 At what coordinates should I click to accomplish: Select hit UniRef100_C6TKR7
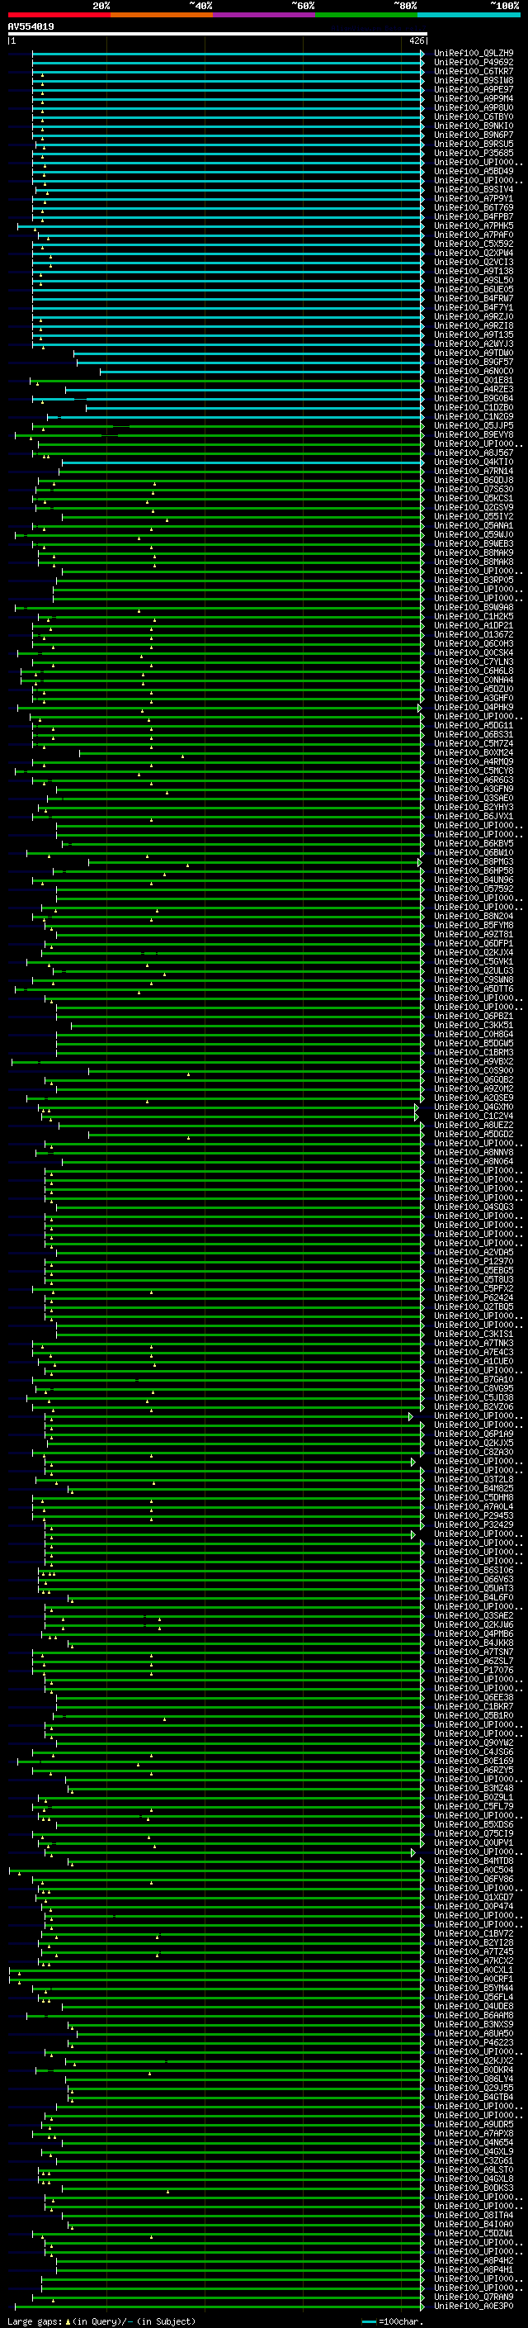point(474,71)
